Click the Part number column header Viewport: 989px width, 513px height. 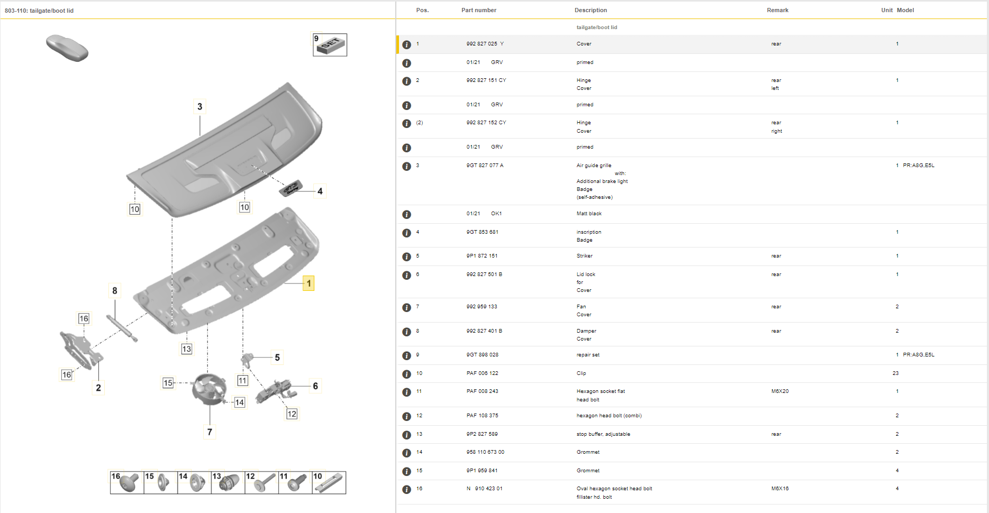478,10
